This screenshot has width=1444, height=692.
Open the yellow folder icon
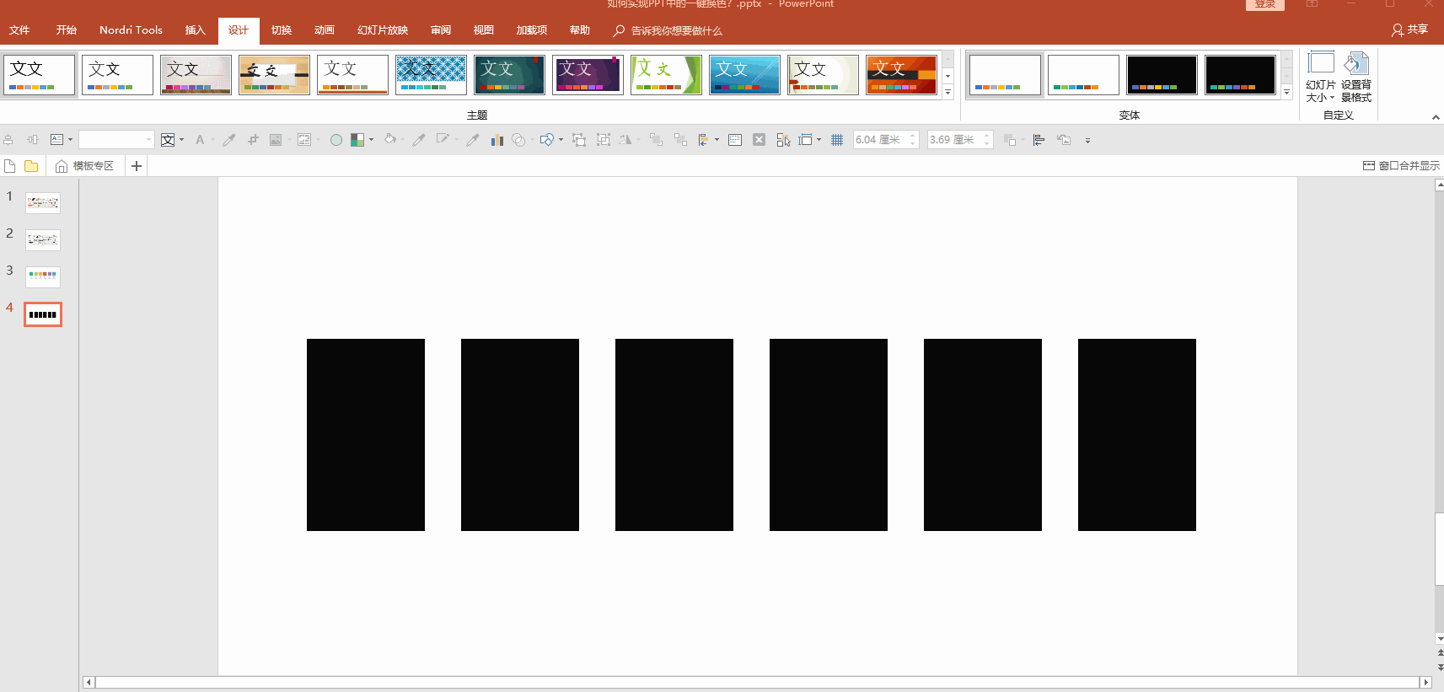(x=31, y=166)
